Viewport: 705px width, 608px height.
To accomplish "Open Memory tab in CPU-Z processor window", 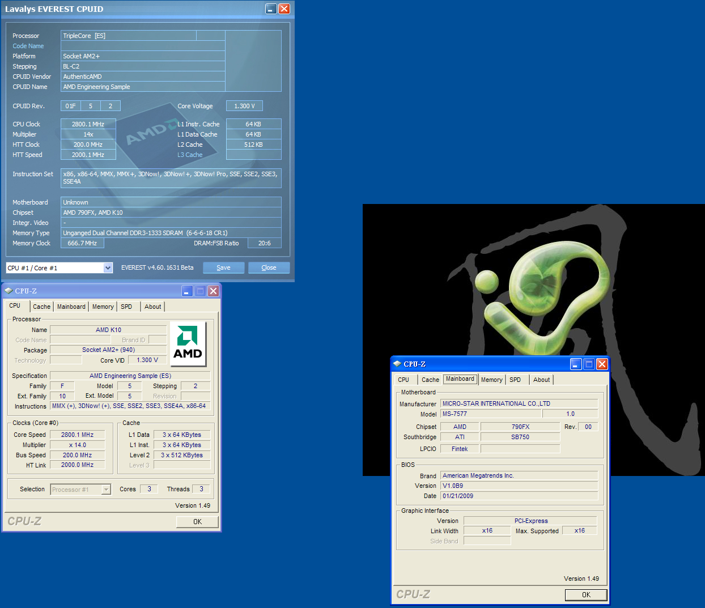I will point(103,307).
